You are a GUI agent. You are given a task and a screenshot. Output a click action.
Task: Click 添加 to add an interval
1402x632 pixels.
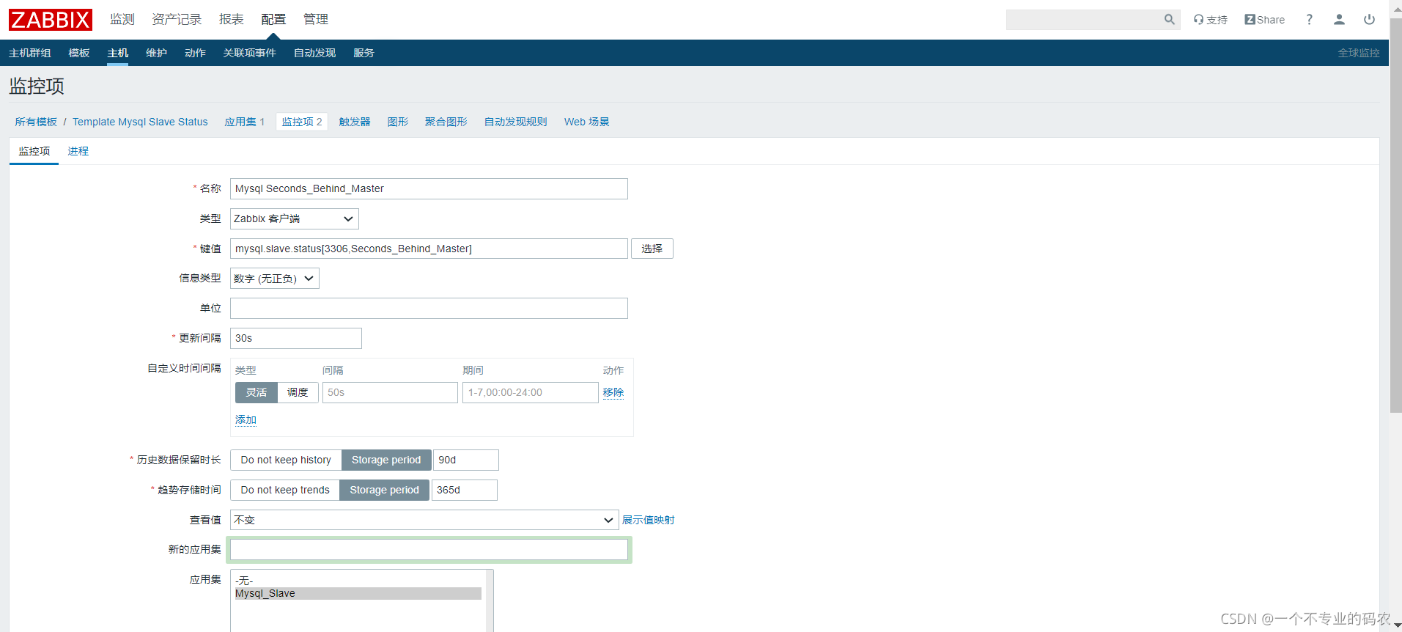pos(246,419)
